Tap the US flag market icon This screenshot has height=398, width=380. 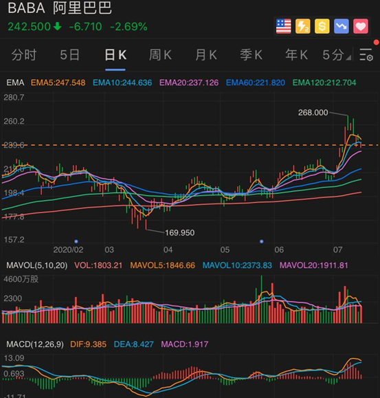[283, 26]
